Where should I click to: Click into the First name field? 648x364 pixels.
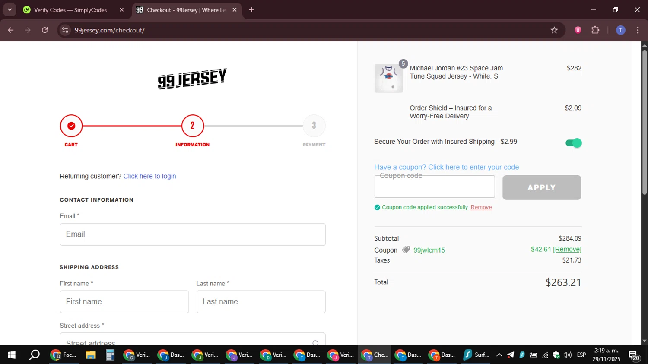tap(124, 302)
